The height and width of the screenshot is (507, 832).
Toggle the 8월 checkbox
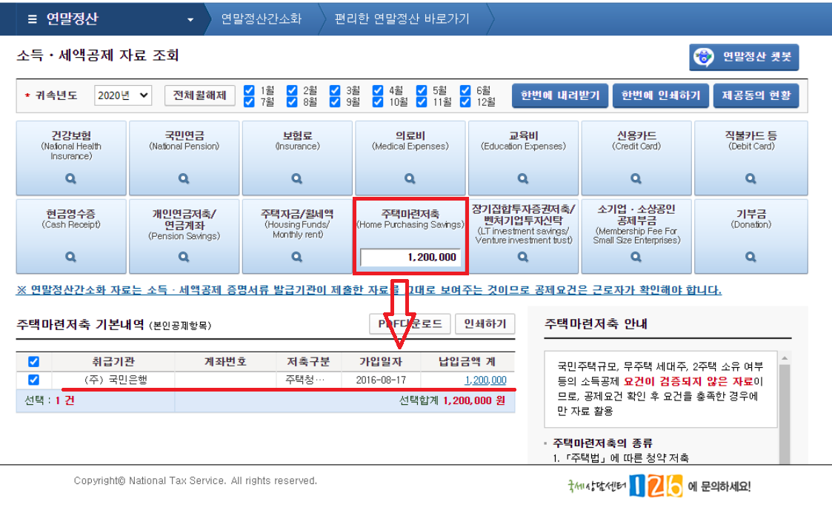pyautogui.click(x=292, y=102)
